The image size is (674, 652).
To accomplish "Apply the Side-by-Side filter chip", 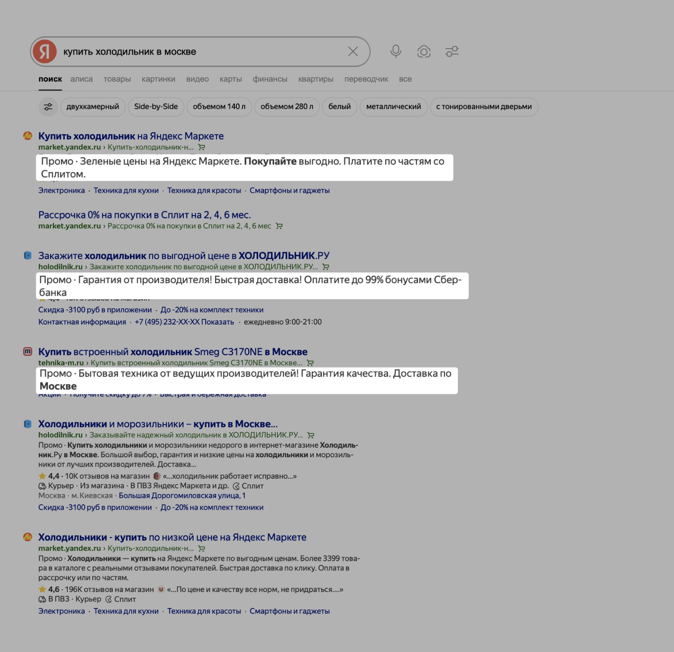I will [156, 107].
